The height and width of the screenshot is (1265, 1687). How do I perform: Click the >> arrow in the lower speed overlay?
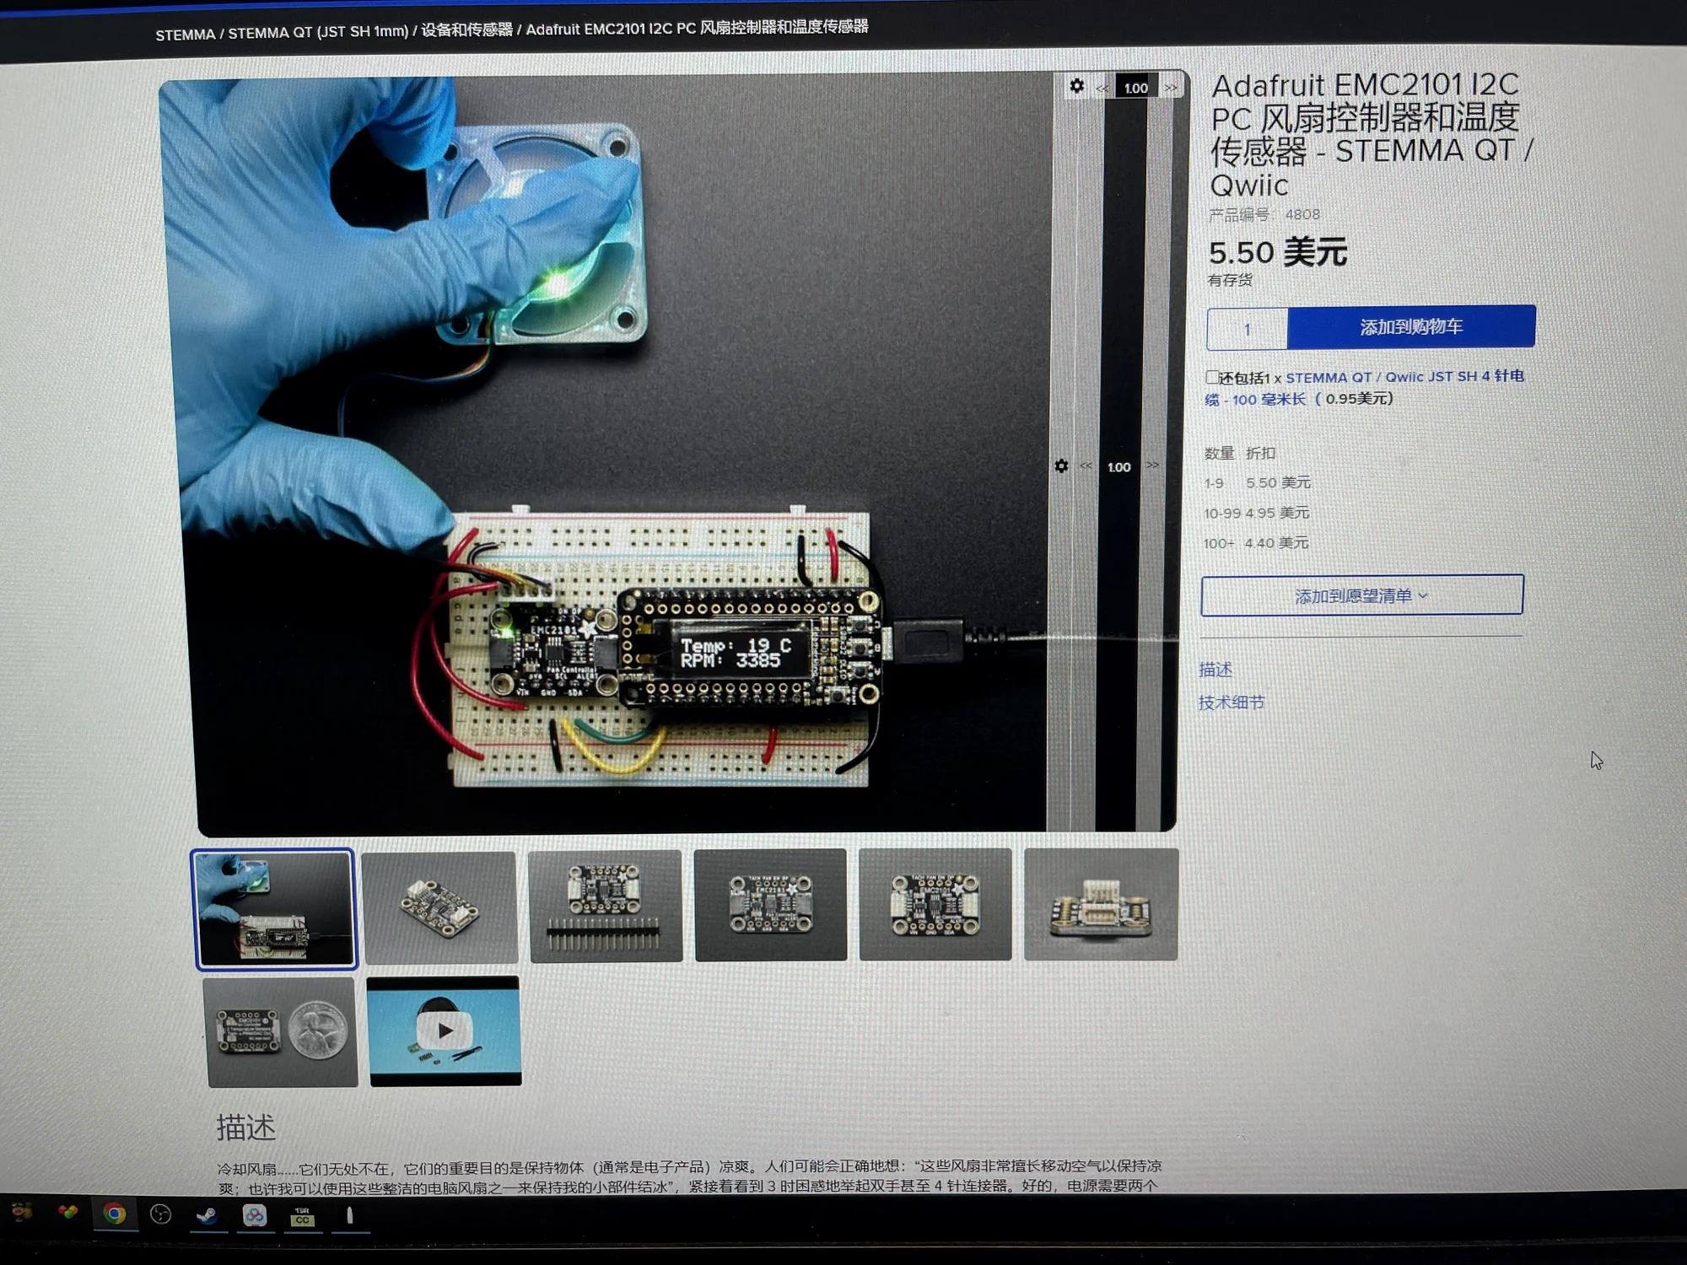tap(1153, 466)
